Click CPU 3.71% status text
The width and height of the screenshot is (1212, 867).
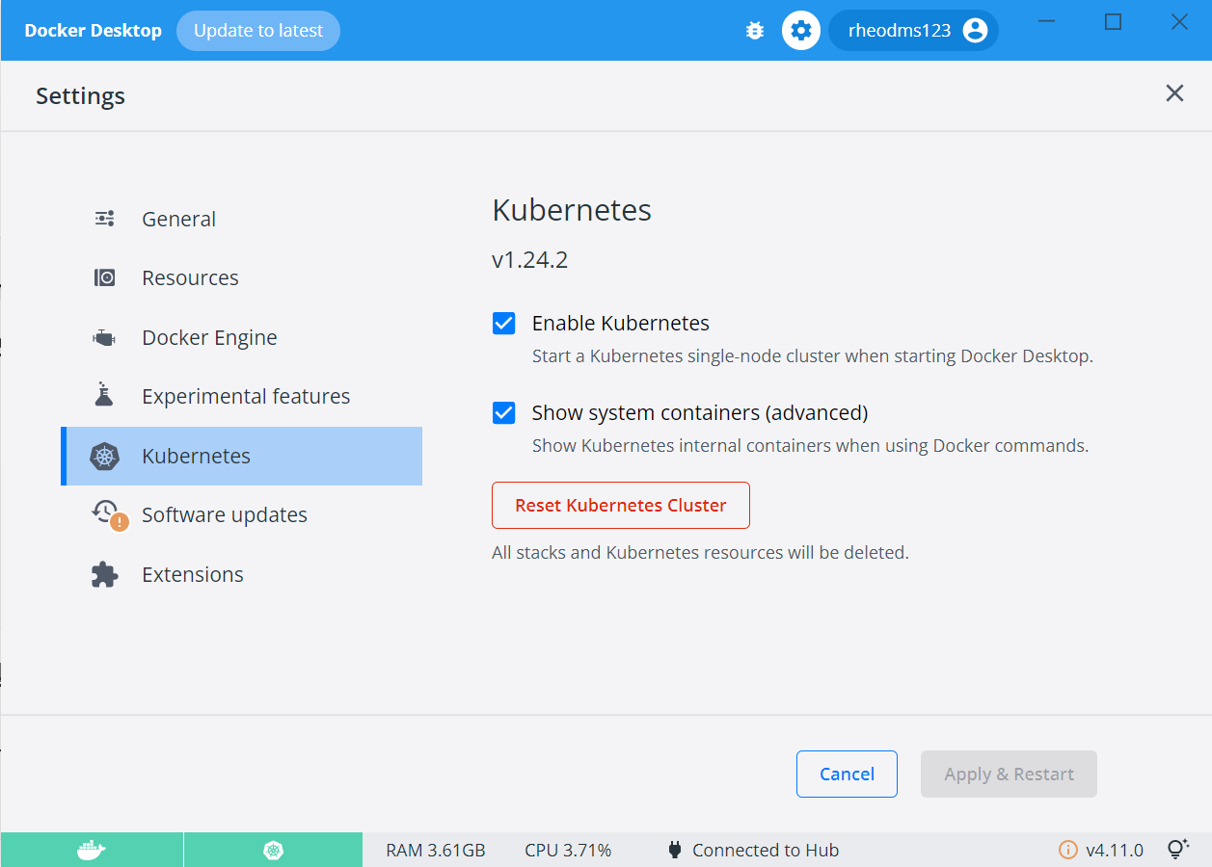568,850
